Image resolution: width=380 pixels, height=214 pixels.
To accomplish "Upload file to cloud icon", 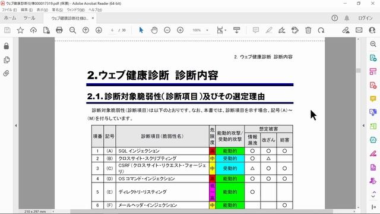I will point(33,30).
